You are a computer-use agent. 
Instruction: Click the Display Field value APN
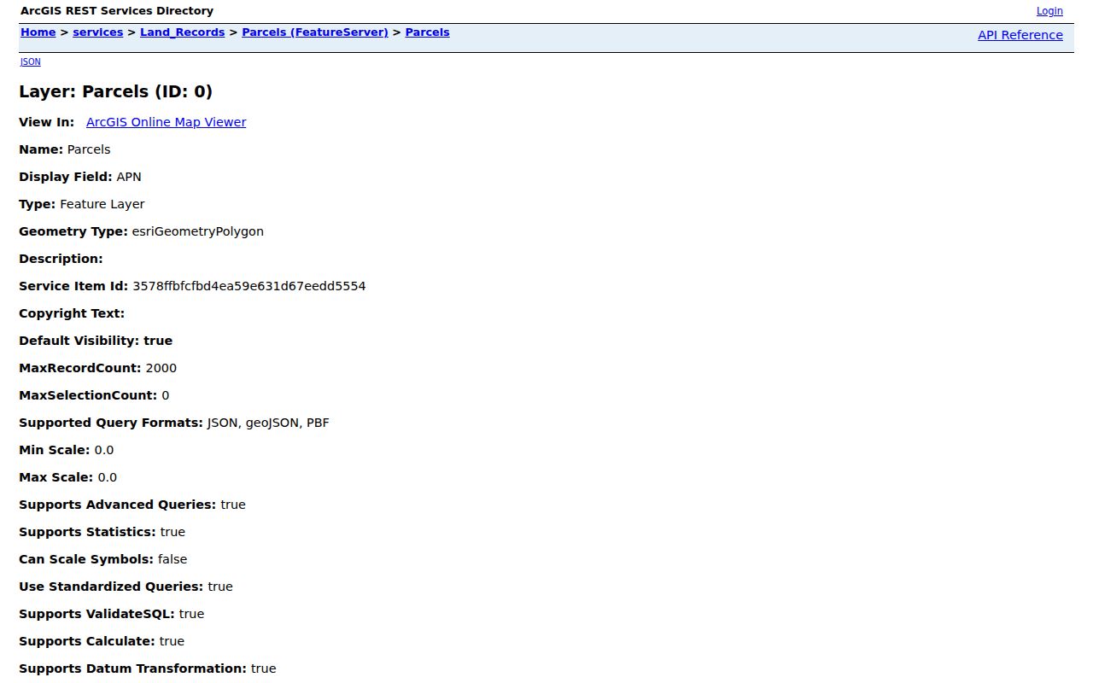coord(129,177)
